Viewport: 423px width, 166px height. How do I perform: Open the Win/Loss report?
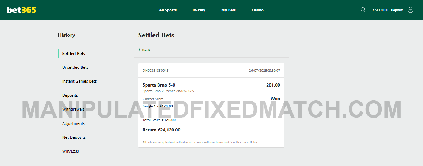click(70, 151)
